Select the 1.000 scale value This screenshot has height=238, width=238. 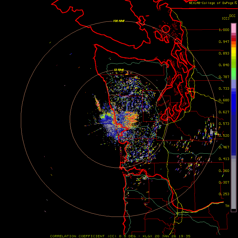coord(224,30)
